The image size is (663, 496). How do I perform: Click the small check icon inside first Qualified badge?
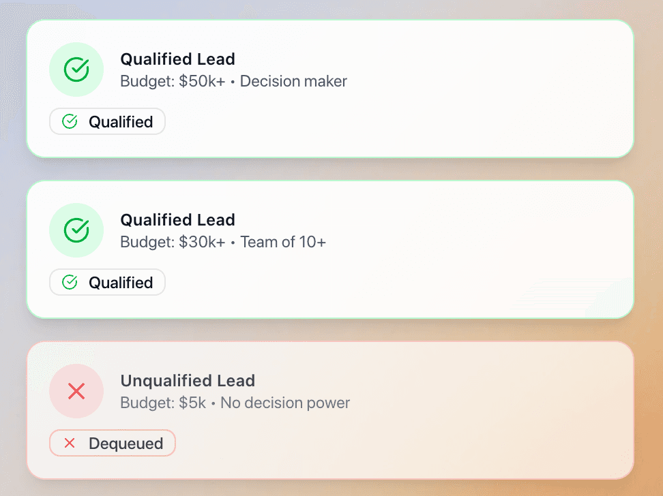[68, 121]
